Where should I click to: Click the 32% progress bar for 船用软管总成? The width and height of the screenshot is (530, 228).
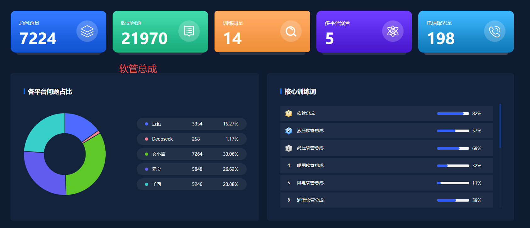point(453,166)
